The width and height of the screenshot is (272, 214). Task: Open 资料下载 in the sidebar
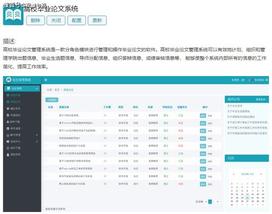click(15, 122)
